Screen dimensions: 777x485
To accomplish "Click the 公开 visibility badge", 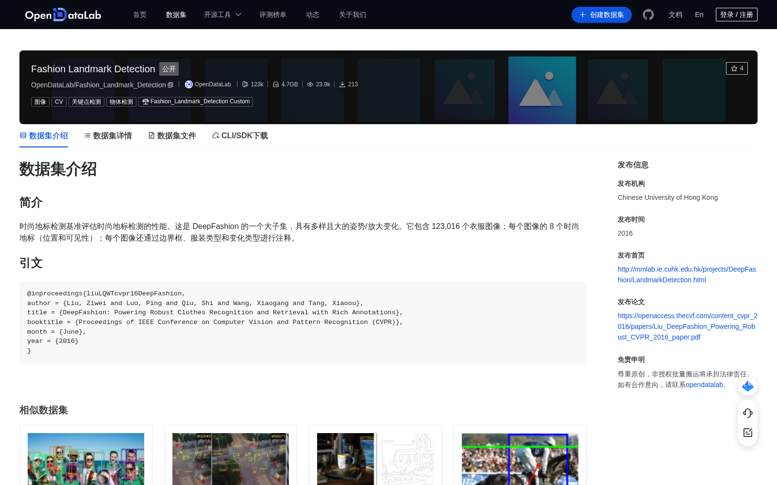I will click(169, 69).
